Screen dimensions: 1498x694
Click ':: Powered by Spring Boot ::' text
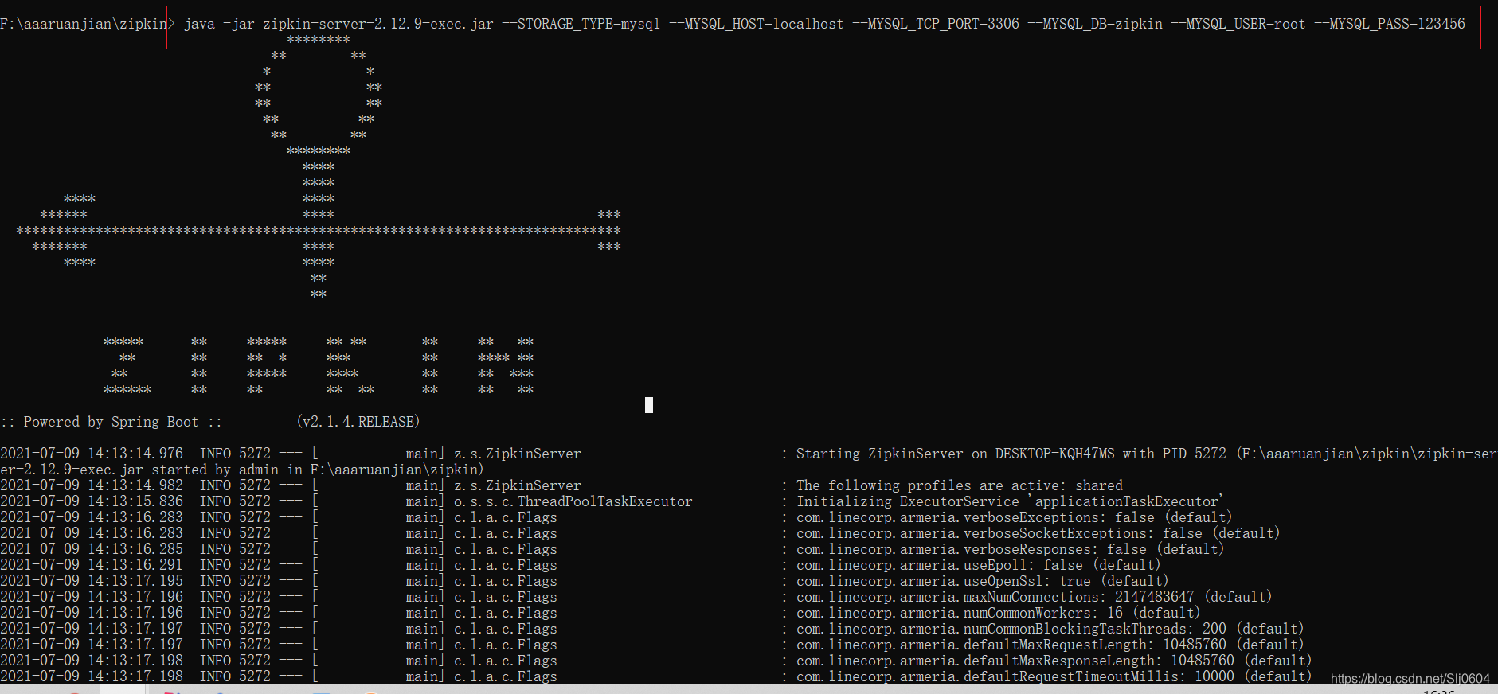(x=111, y=422)
